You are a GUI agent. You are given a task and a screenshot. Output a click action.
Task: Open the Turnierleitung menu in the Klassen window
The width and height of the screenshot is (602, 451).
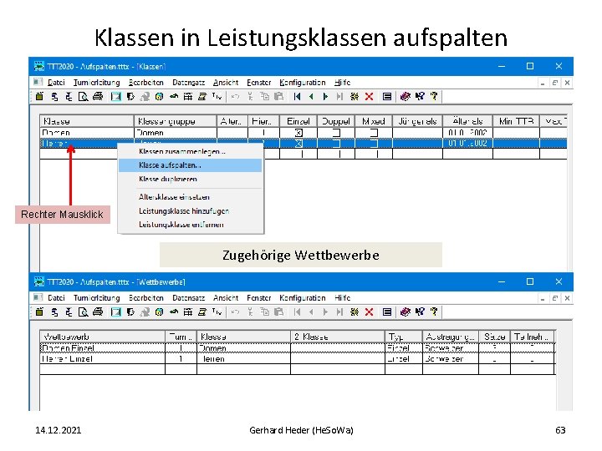(97, 83)
